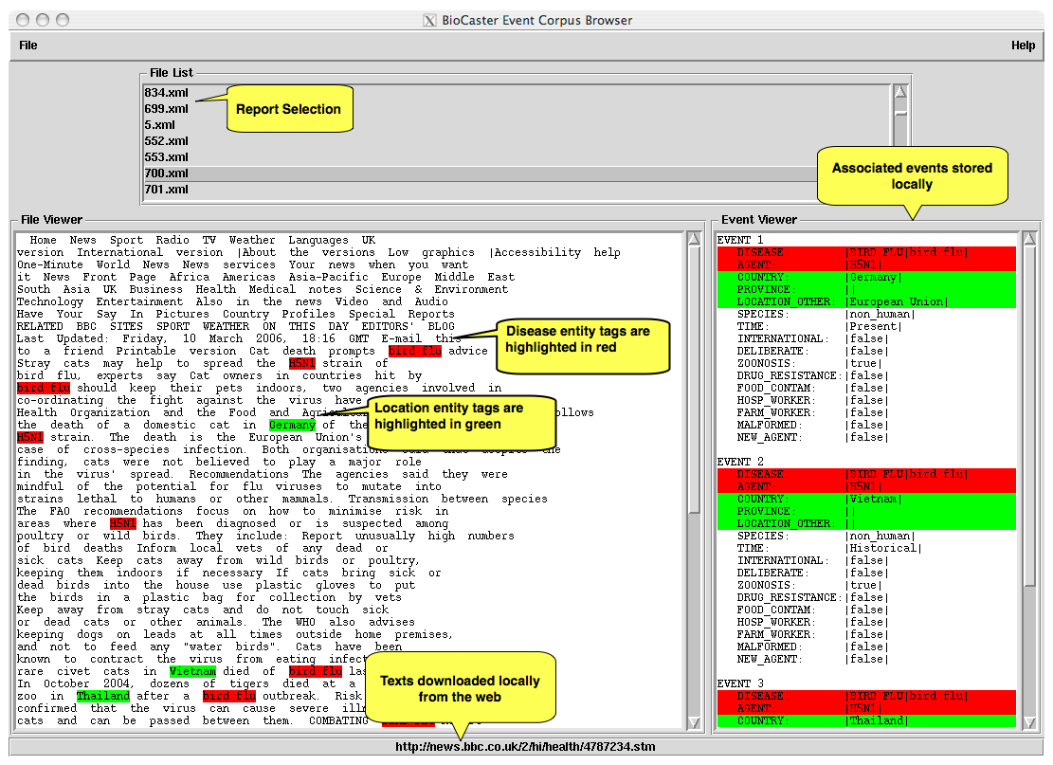Pick 553.xml from the File List
This screenshot has width=1053, height=765.
166,157
